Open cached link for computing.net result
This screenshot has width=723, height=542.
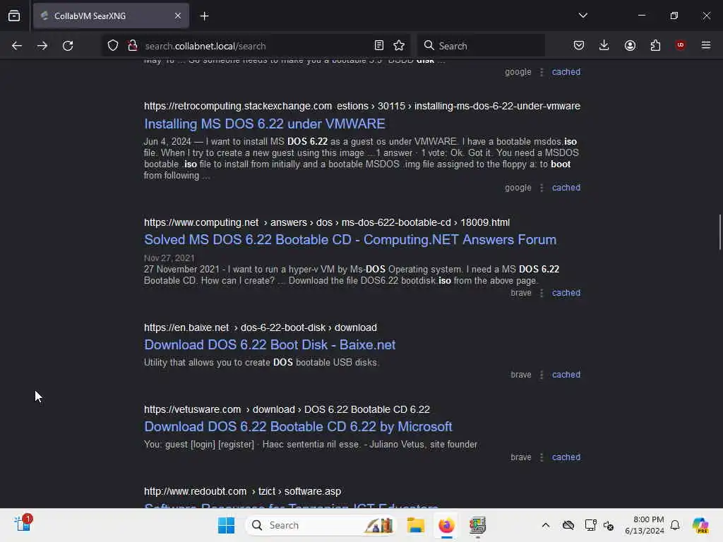pos(566,293)
